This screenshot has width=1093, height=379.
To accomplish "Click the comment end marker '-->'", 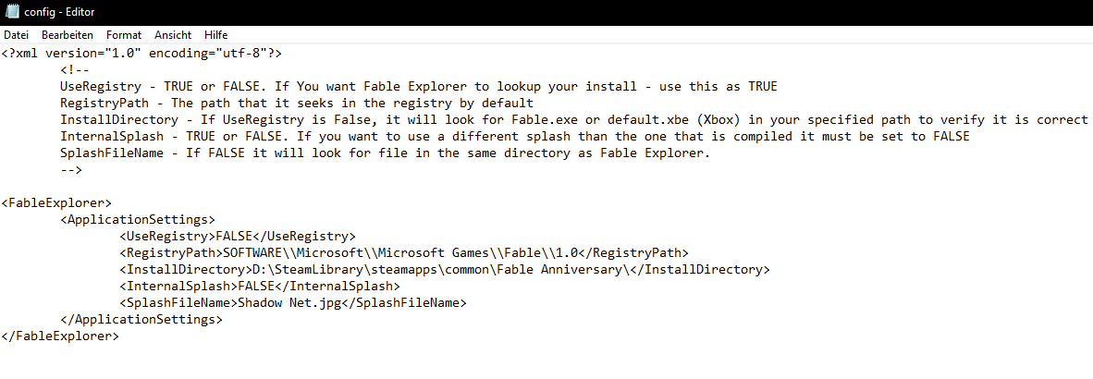I will 71,169.
